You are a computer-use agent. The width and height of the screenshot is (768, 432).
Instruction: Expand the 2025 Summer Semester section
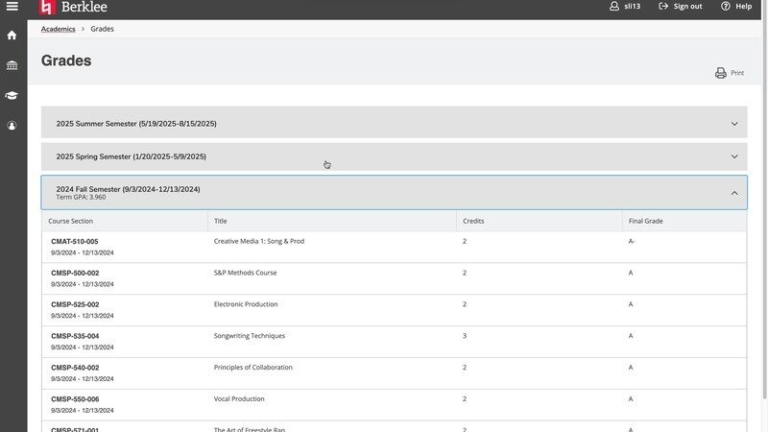tap(394, 123)
